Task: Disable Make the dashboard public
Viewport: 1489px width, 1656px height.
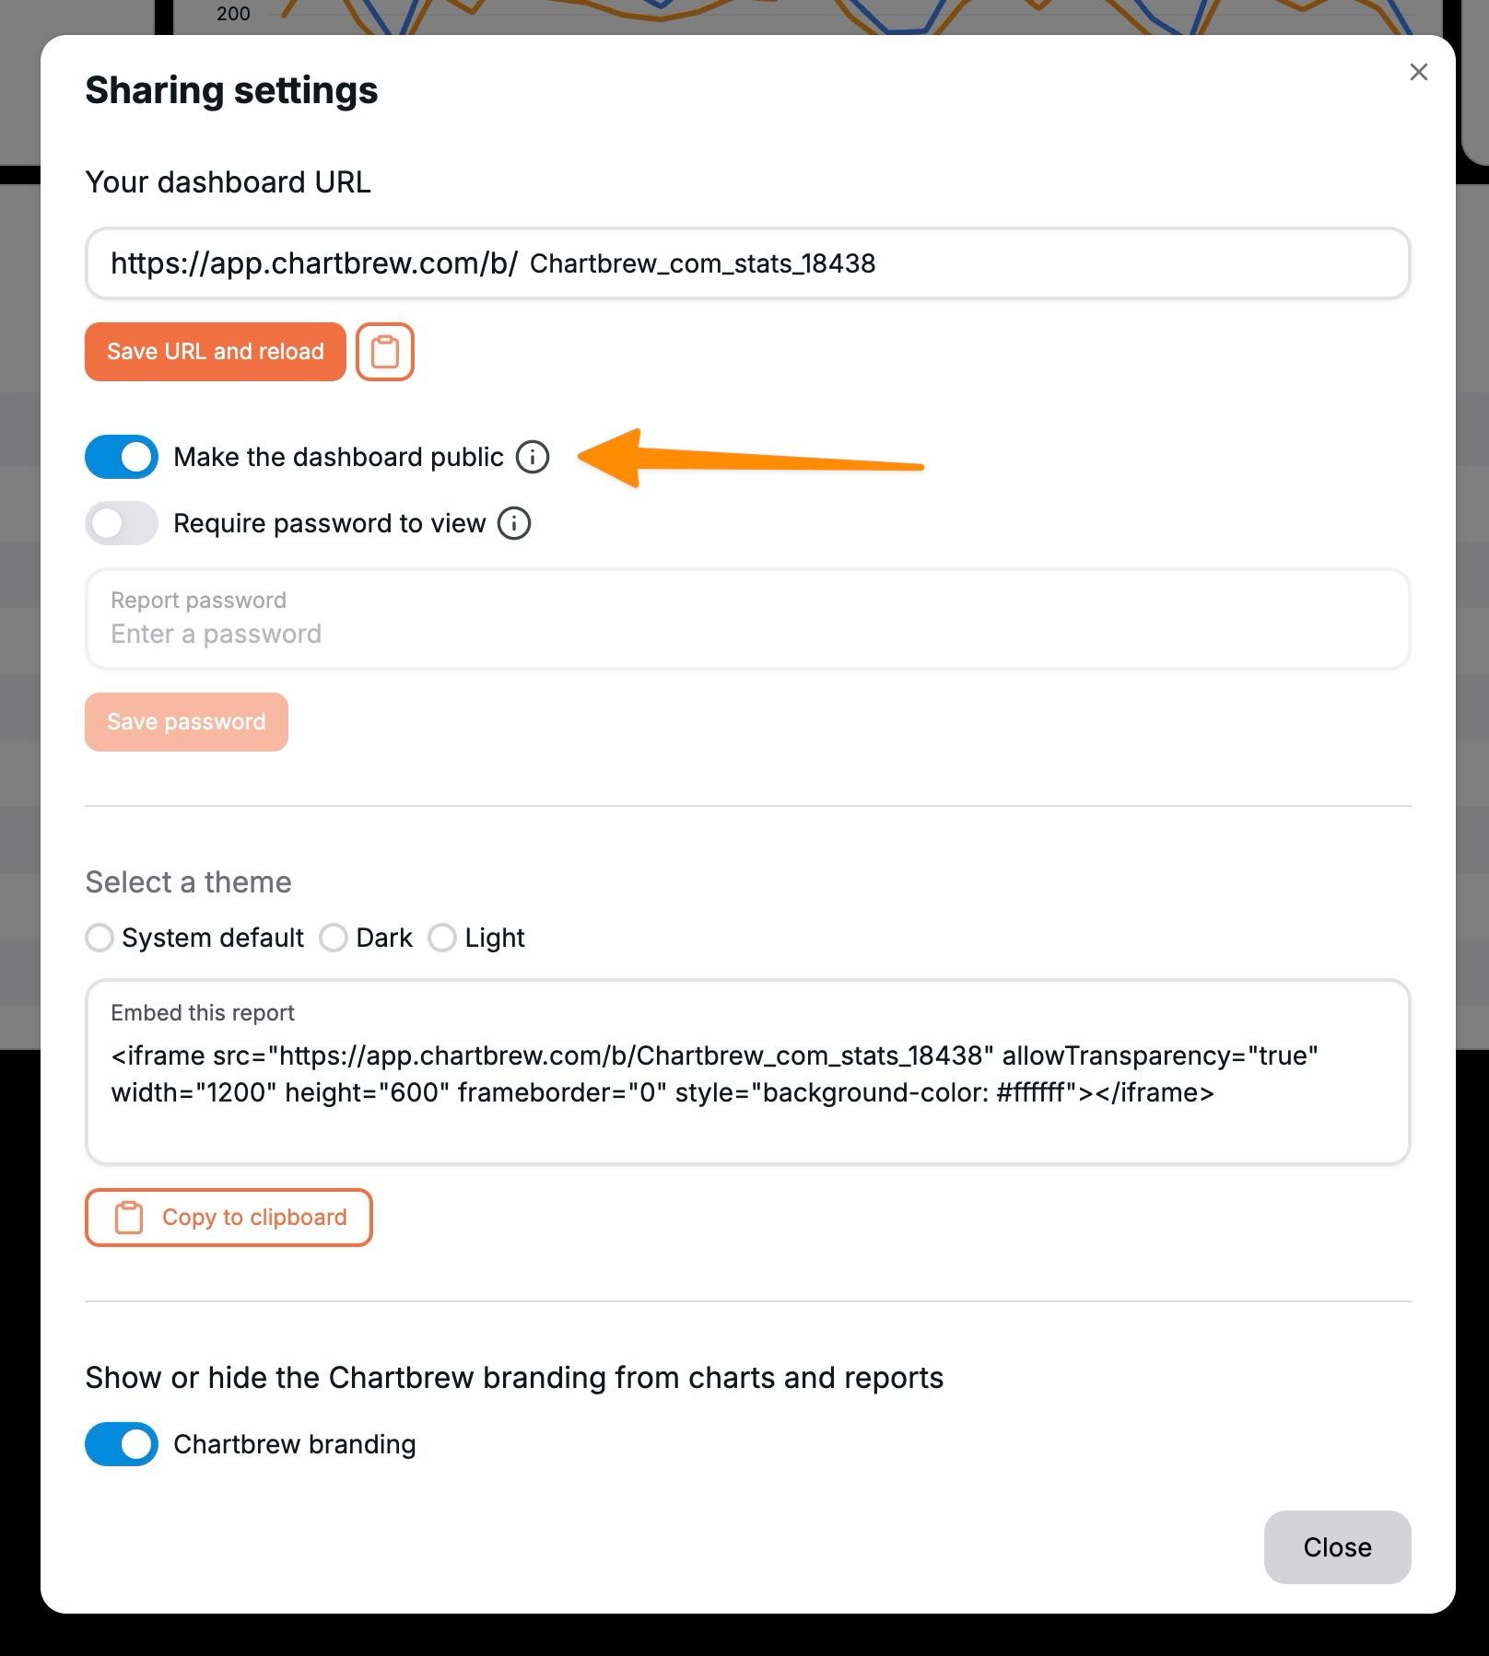Action: [121, 457]
